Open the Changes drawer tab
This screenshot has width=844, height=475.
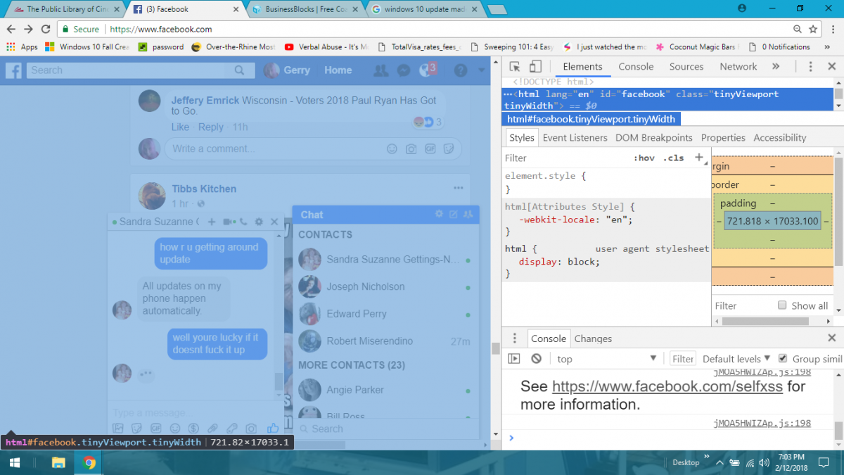point(593,338)
